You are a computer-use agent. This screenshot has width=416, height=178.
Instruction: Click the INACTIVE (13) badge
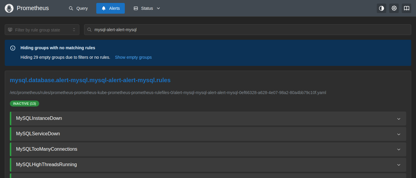[x=25, y=104]
